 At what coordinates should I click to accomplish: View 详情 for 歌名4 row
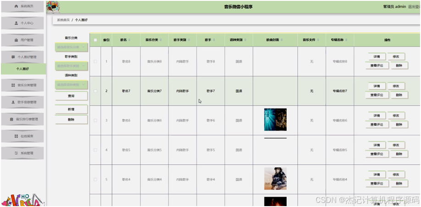click(x=377, y=175)
